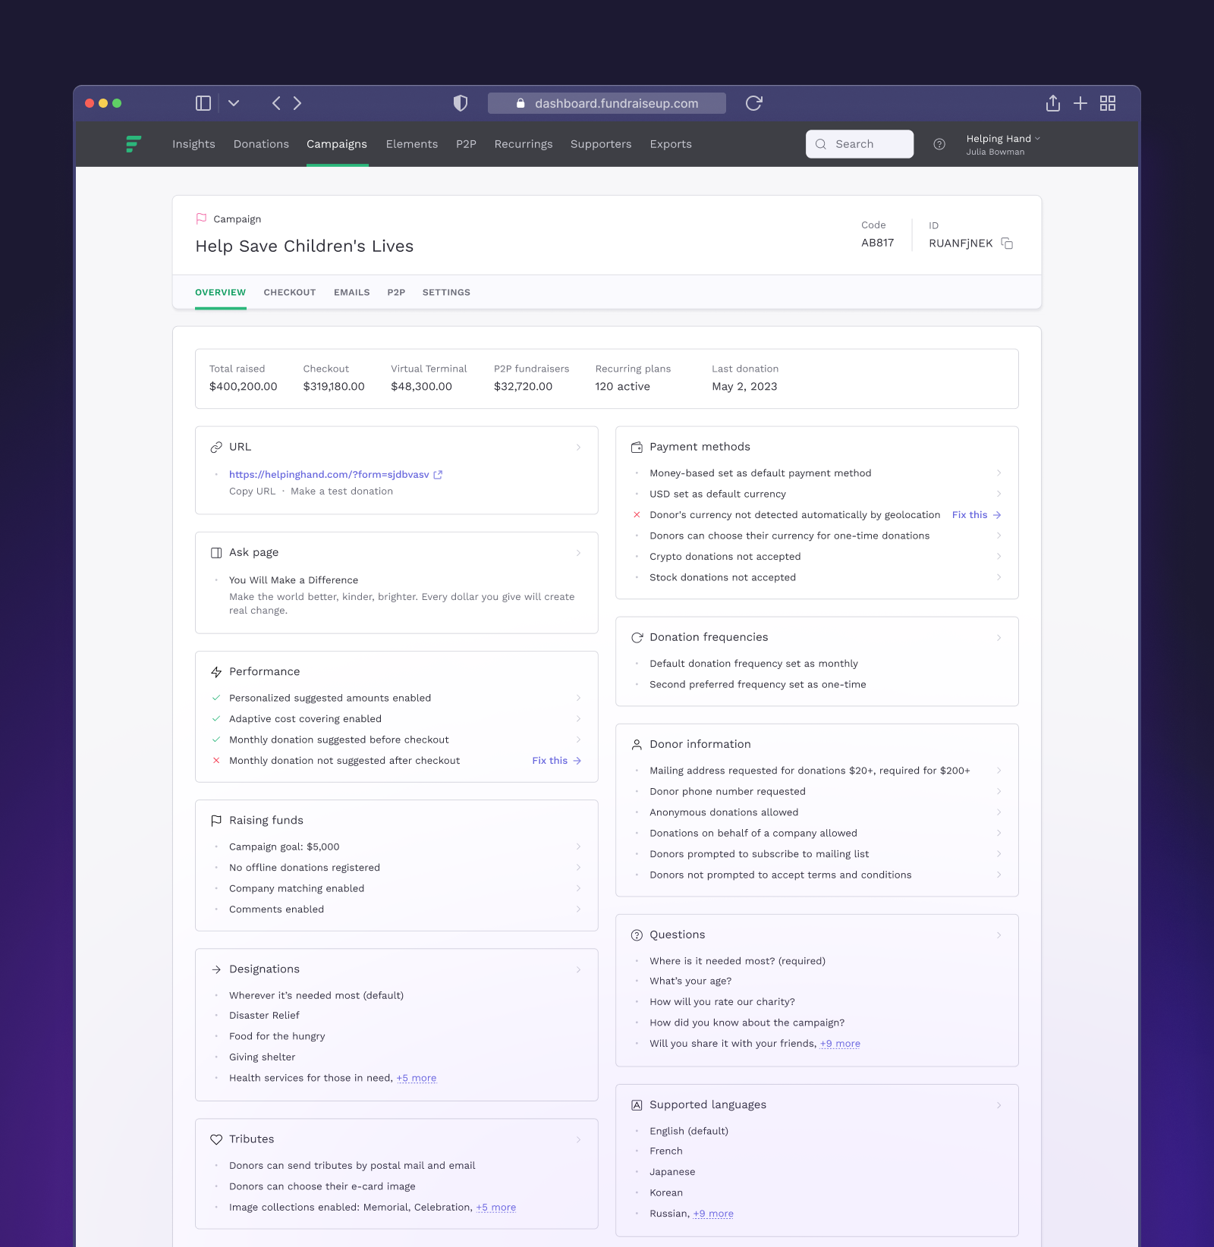Click the external link icon beside URL

[438, 475]
